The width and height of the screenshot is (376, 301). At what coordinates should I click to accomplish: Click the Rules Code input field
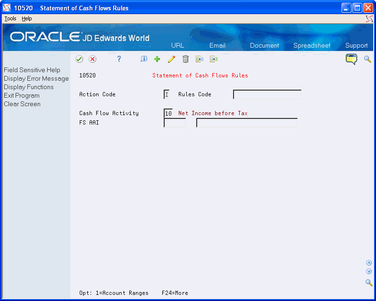(x=267, y=94)
